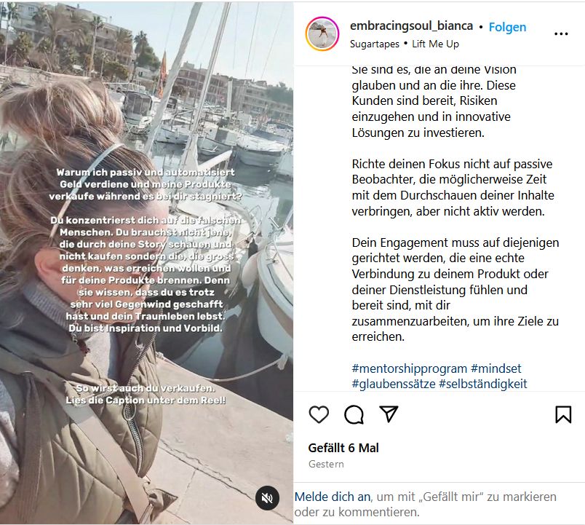Click the Melde dich an login link
The width and height of the screenshot is (585, 525).
pyautogui.click(x=333, y=497)
